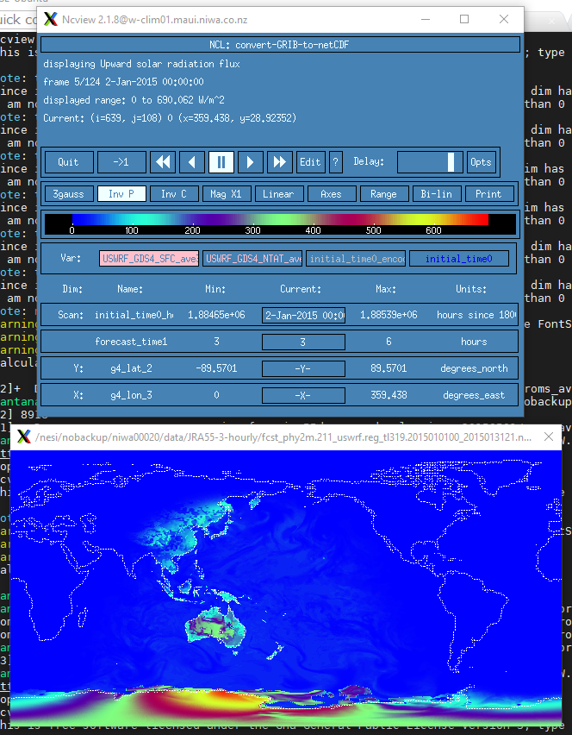Step back one frame
Screen dimensions: 572x735
[192, 162]
